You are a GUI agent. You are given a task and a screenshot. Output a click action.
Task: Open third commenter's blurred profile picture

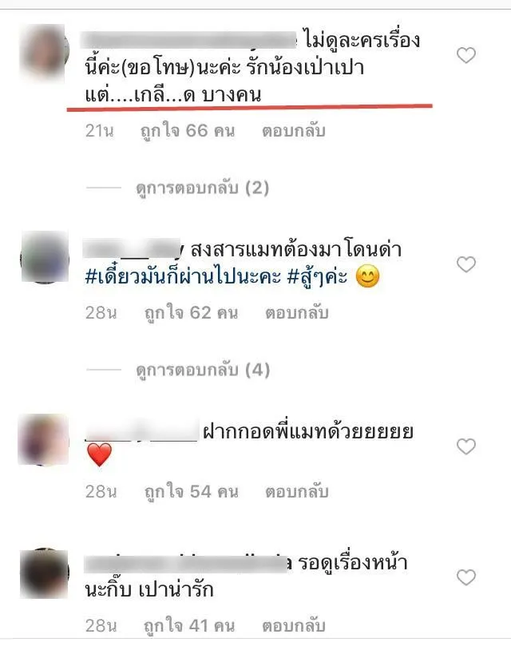(x=43, y=439)
